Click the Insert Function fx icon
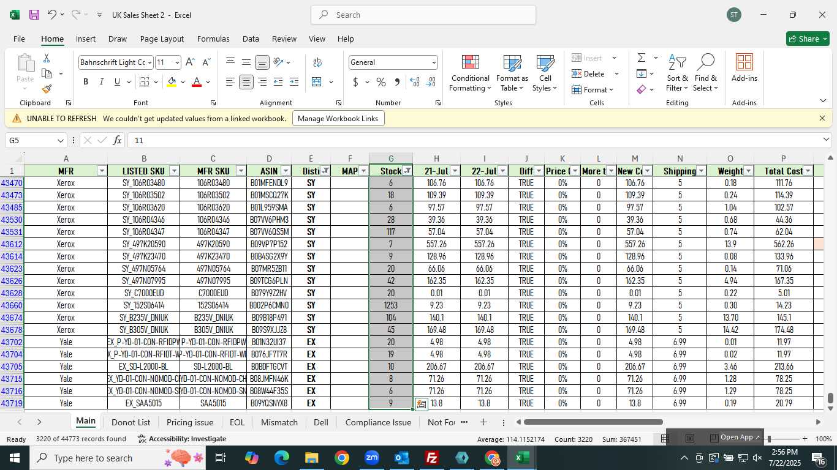The width and height of the screenshot is (837, 470). tap(118, 141)
